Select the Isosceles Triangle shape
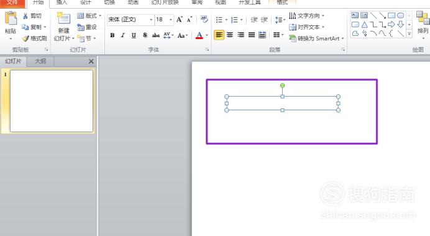Viewport: 430px width, 236px height. pos(364,25)
